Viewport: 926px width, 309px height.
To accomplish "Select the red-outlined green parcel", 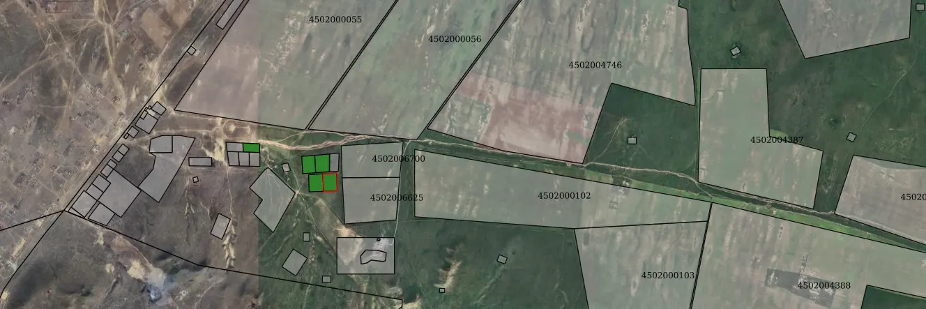I will coord(330,182).
